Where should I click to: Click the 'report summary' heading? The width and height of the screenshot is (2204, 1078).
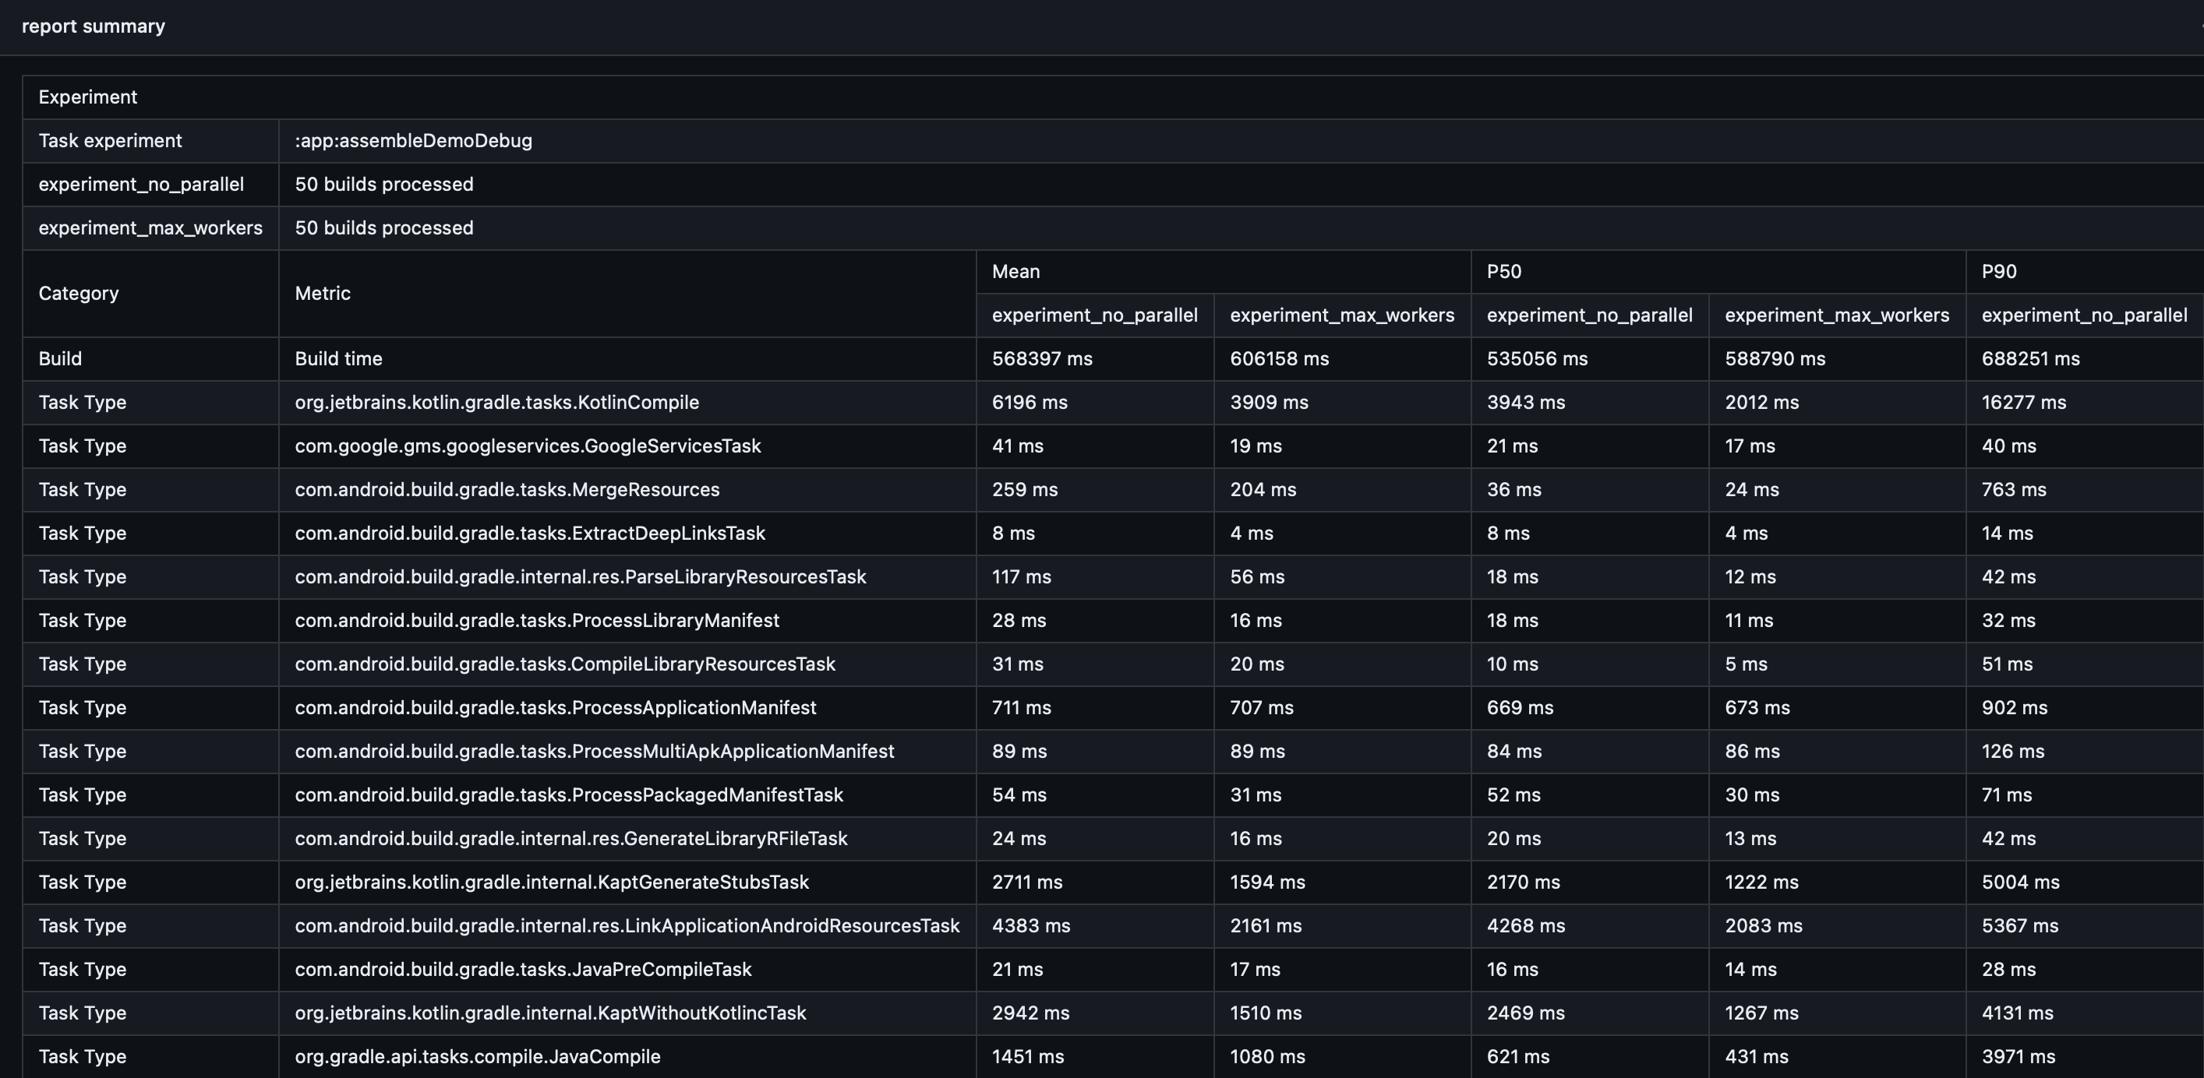pyautogui.click(x=94, y=26)
